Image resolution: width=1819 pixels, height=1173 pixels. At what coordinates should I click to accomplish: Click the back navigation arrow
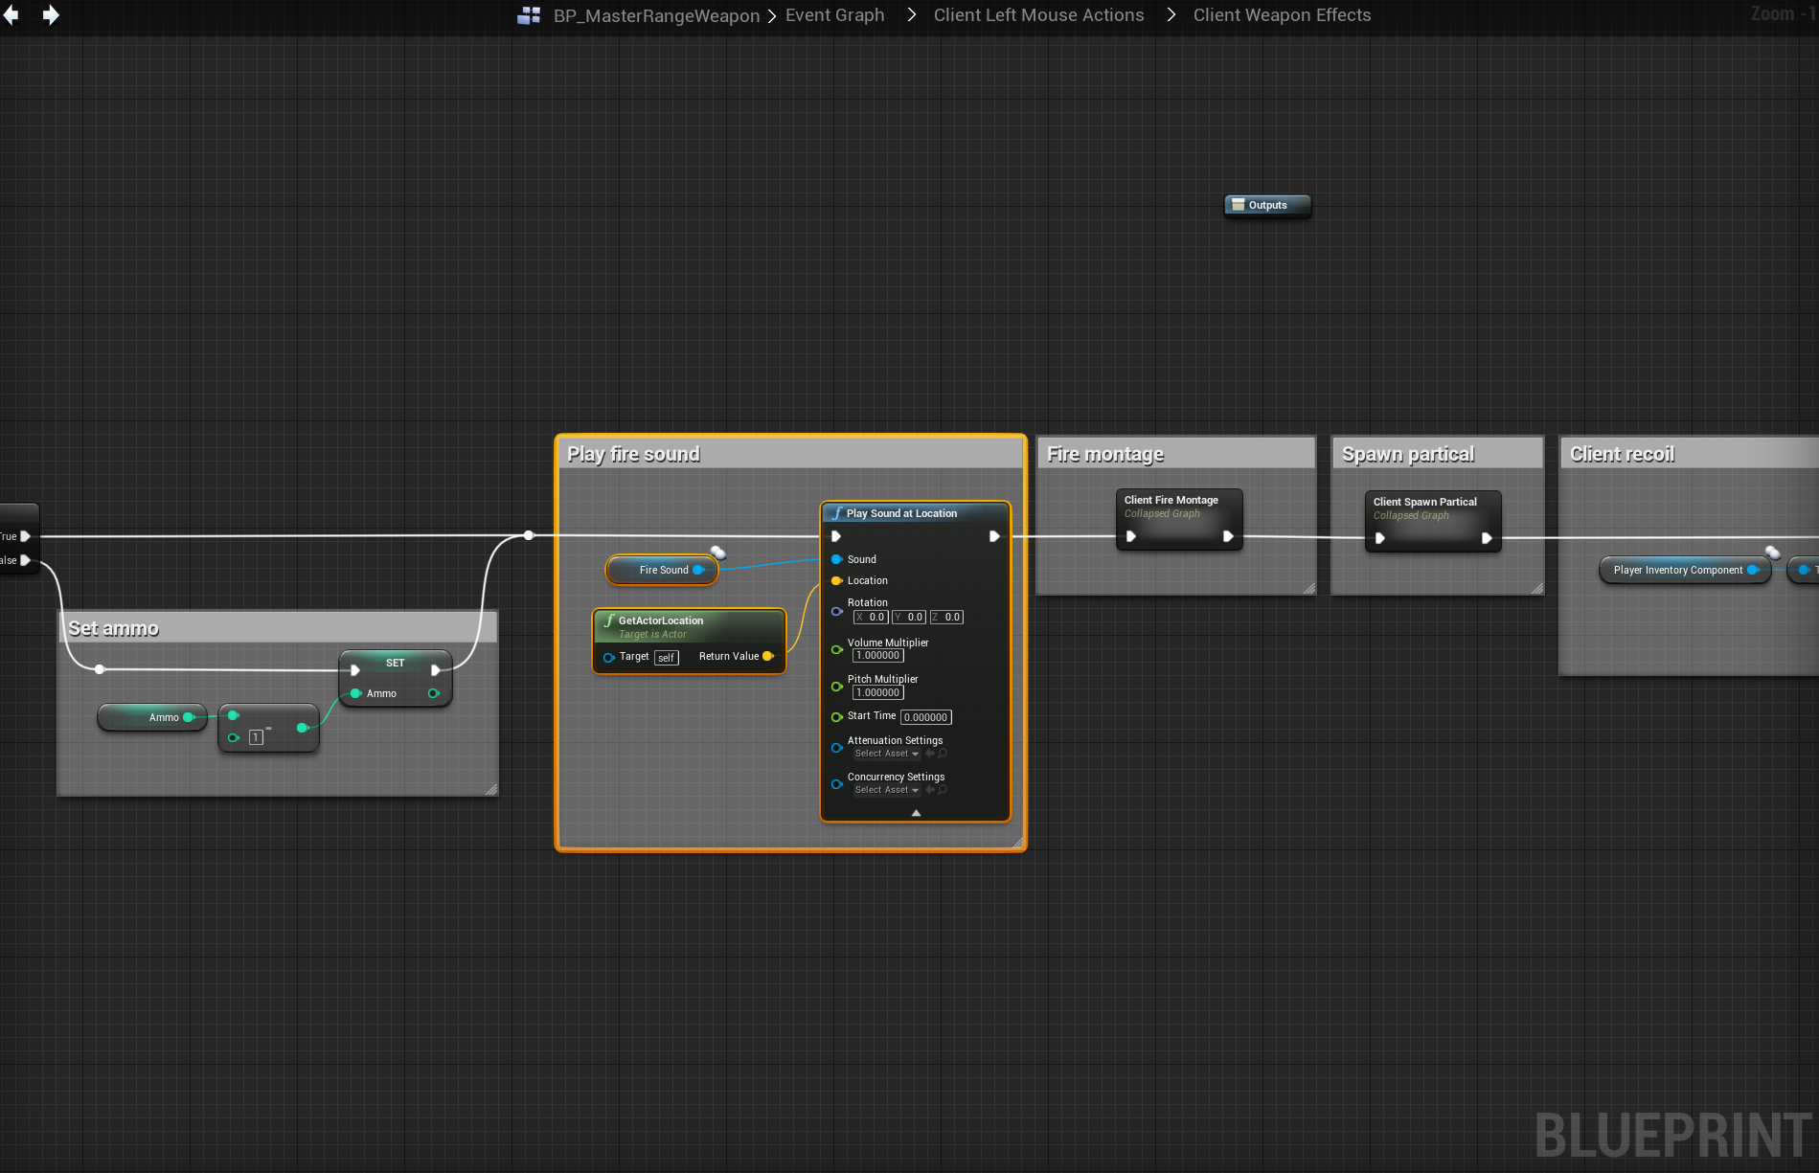[11, 15]
